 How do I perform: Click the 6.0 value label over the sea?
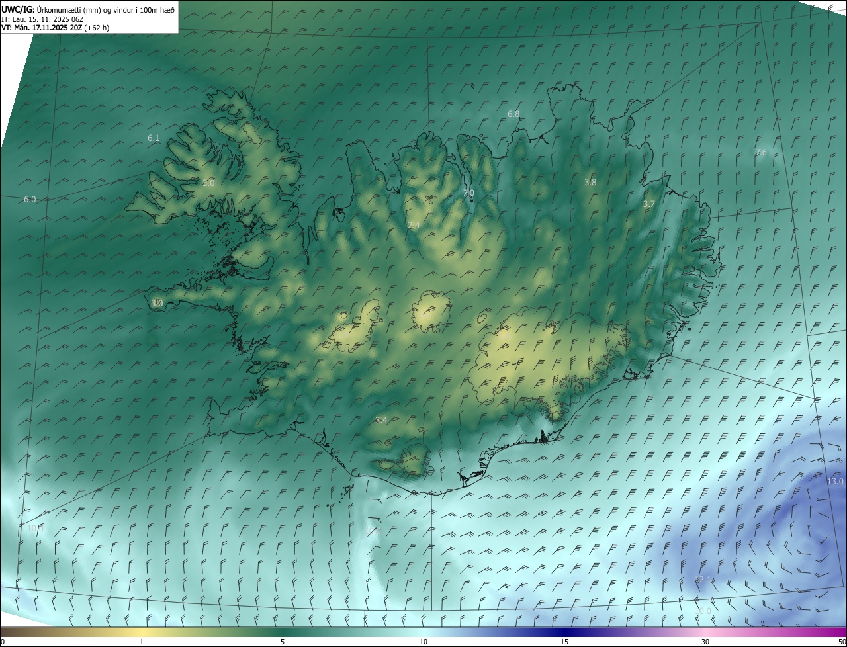pyautogui.click(x=30, y=199)
